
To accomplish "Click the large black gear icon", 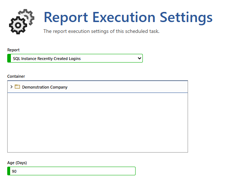I will click(17, 26).
